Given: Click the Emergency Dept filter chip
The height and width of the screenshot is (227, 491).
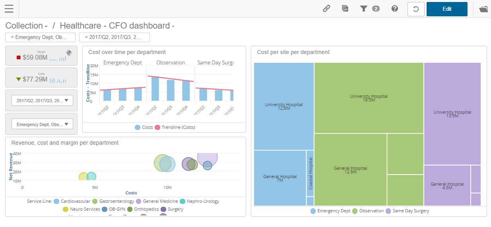Looking at the screenshot, I should click(x=40, y=37).
